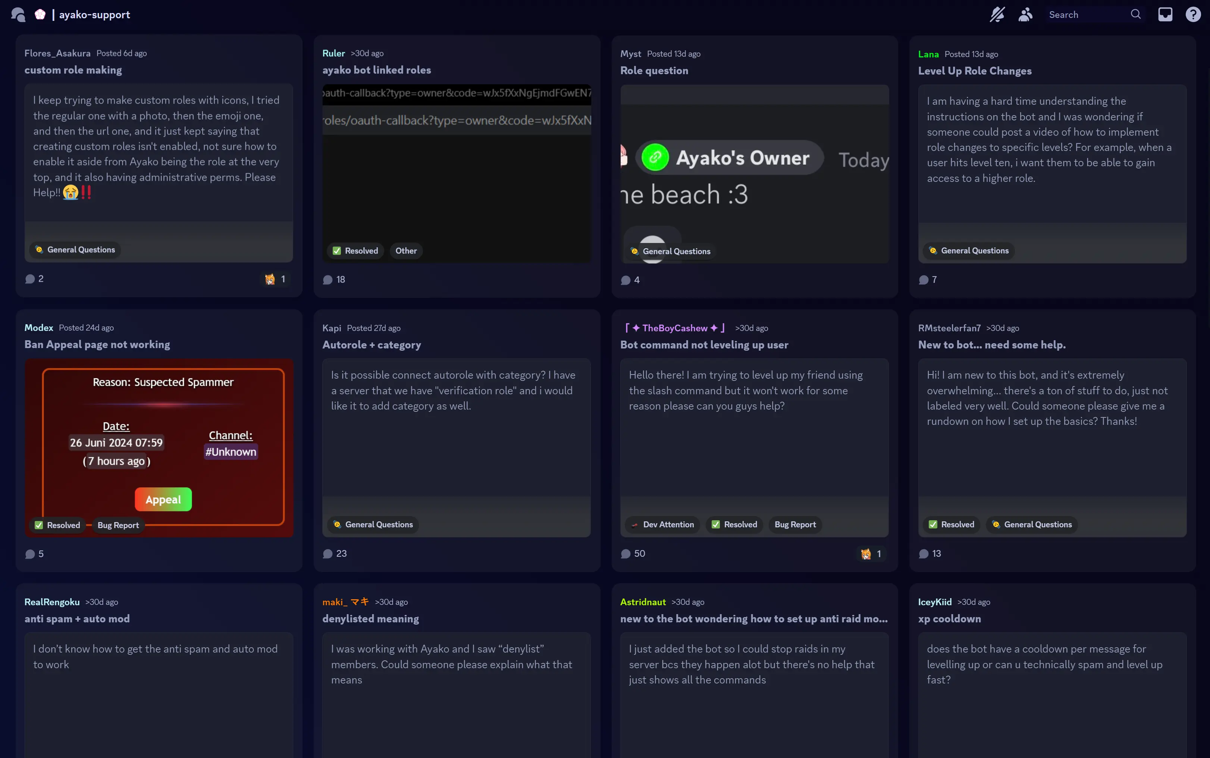Image resolution: width=1210 pixels, height=758 pixels.
Task: Click Resolved tag on Ban Appeal post
Action: click(57, 525)
